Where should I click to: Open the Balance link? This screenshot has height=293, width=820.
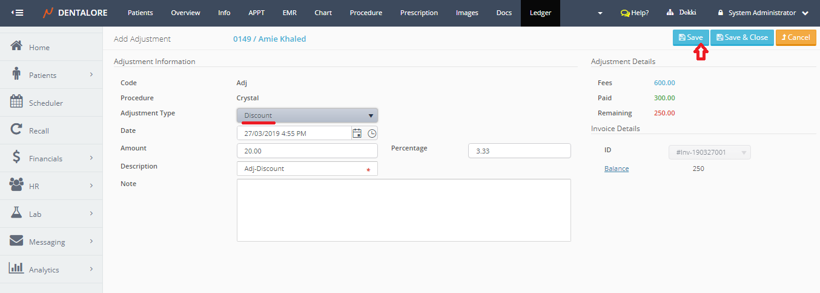point(617,169)
